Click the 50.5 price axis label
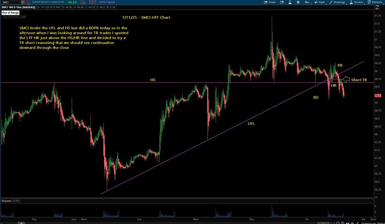This screenshot has width=385, height=224. (378, 55)
